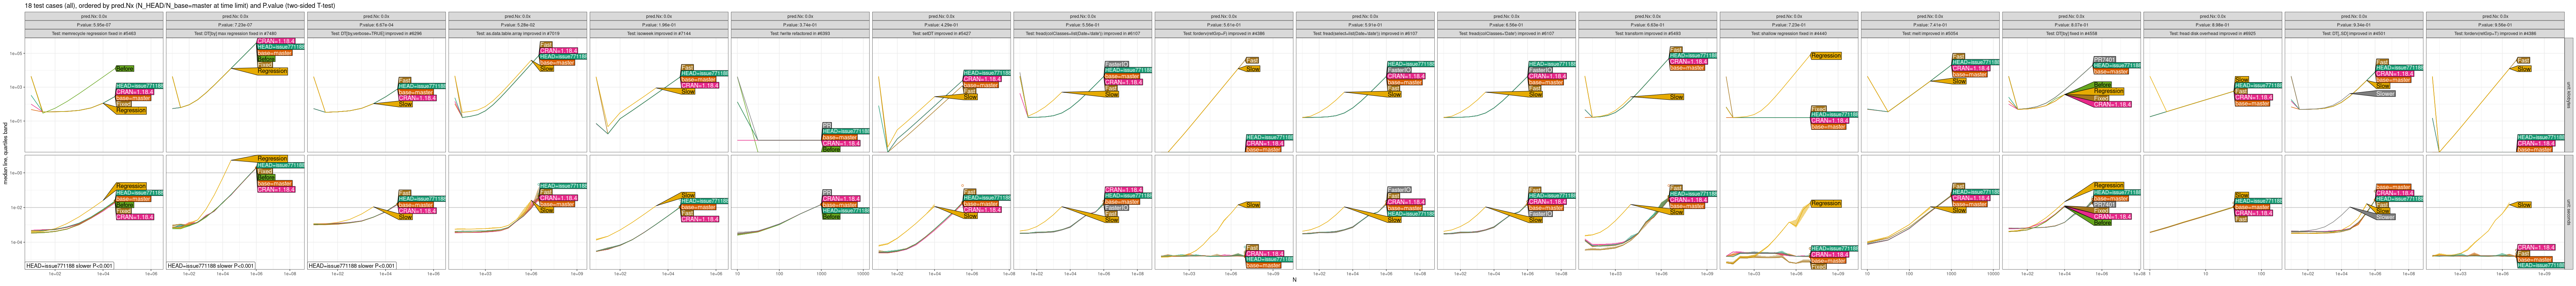Select the "P.value: 5.56e-01" label
The height and width of the screenshot is (286, 2576).
(x=1083, y=25)
